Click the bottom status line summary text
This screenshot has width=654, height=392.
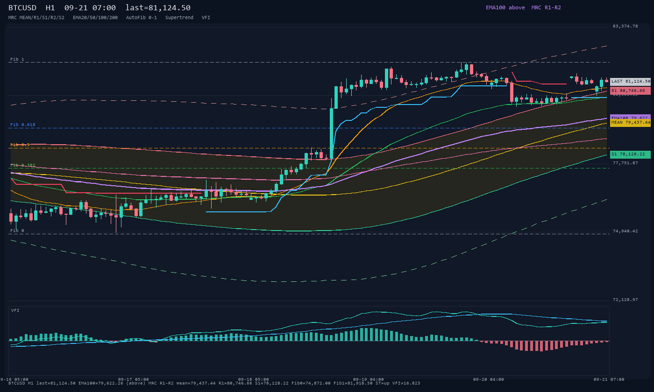[x=214, y=383]
